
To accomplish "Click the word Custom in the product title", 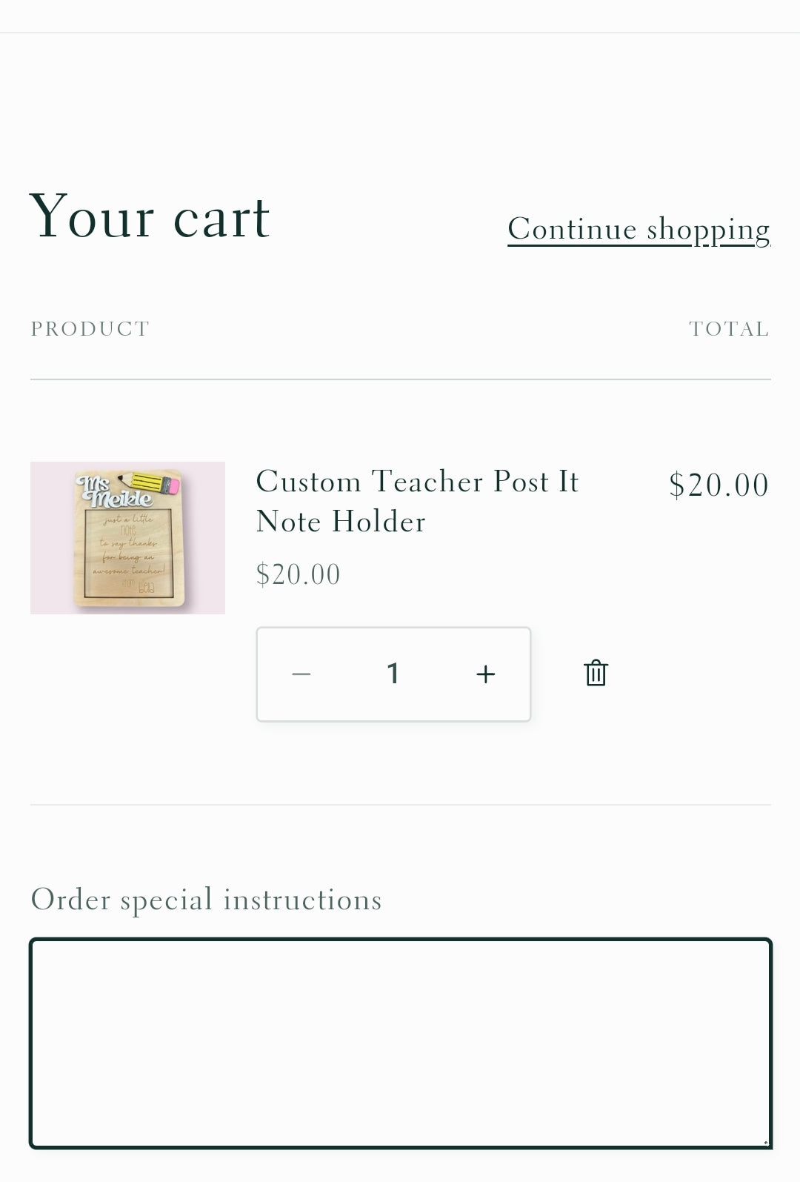I will pyautogui.click(x=308, y=482).
